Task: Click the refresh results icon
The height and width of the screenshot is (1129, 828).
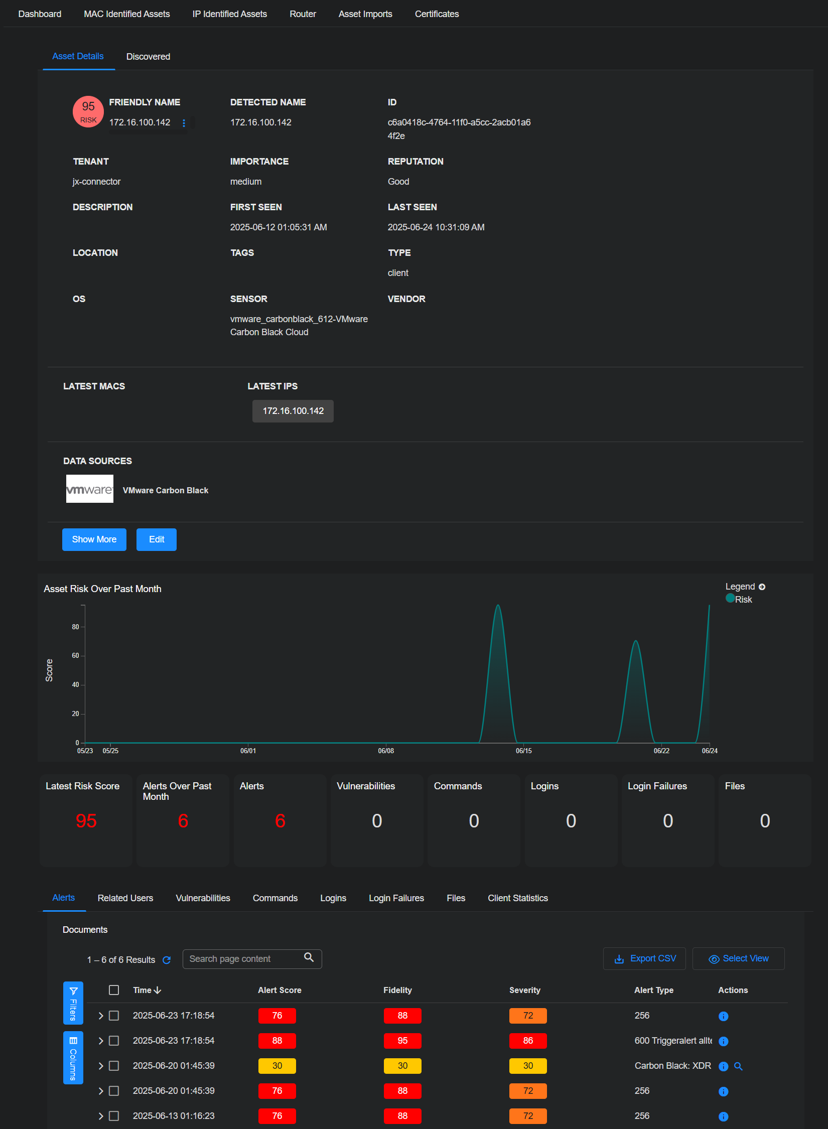Action: pyautogui.click(x=167, y=960)
